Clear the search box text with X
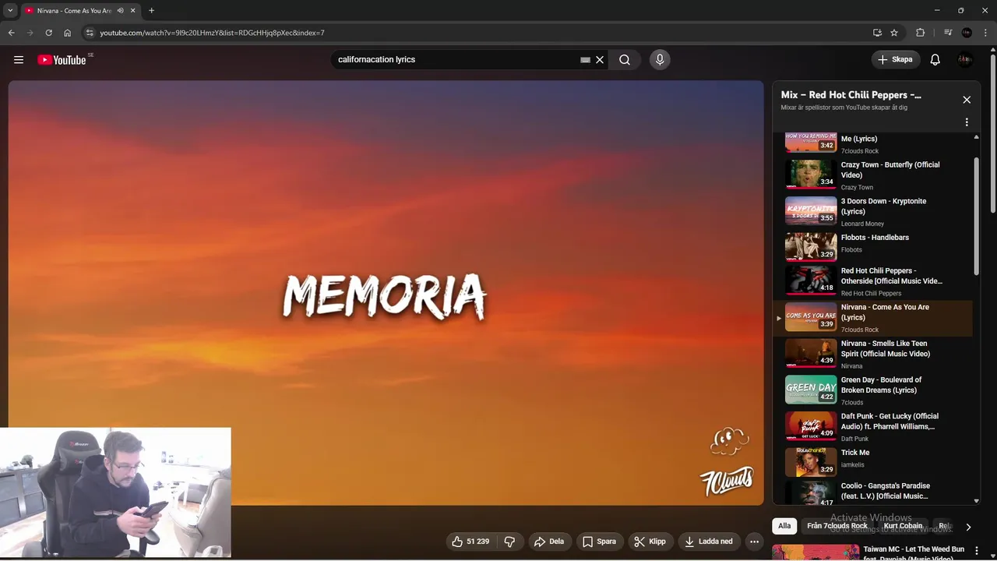The image size is (997, 561). tap(600, 60)
